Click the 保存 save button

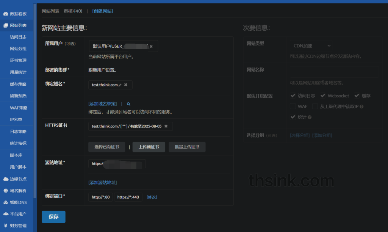pyautogui.click(x=53, y=216)
